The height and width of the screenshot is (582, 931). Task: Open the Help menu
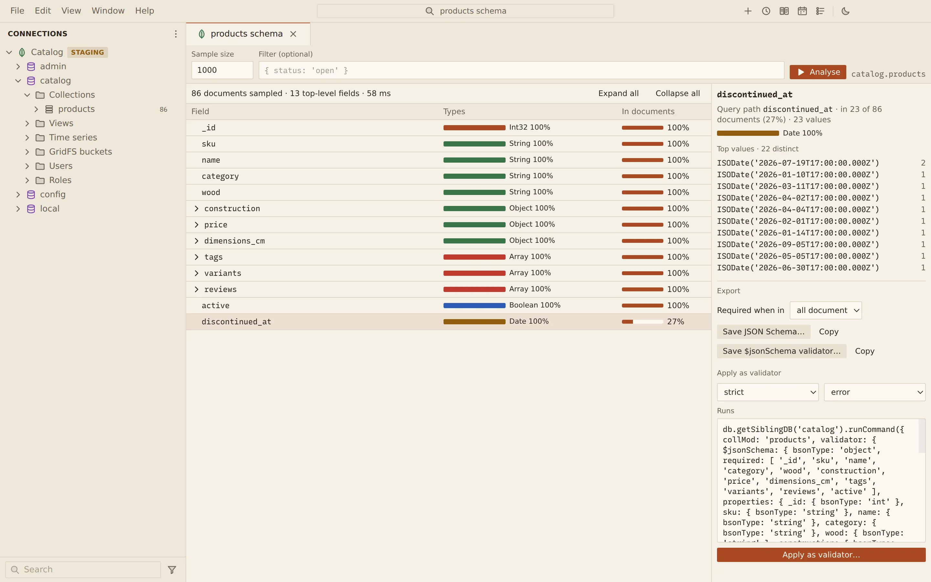click(144, 11)
